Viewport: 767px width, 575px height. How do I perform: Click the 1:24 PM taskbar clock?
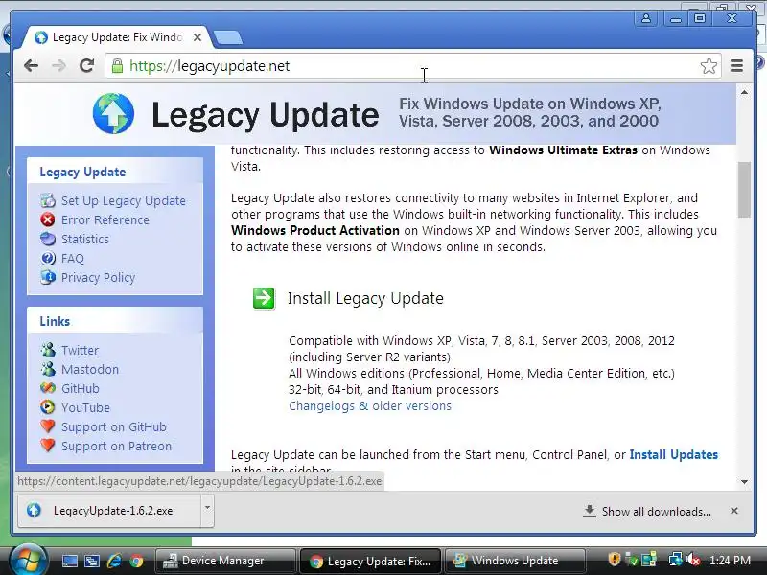pos(730,561)
